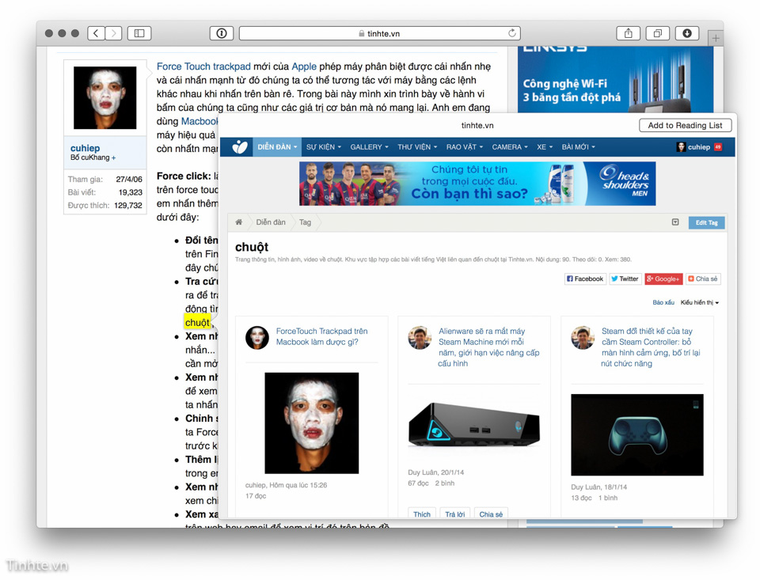Screen dimensions: 760x580
Task: Go back using Safari's back arrow
Action: (96, 33)
